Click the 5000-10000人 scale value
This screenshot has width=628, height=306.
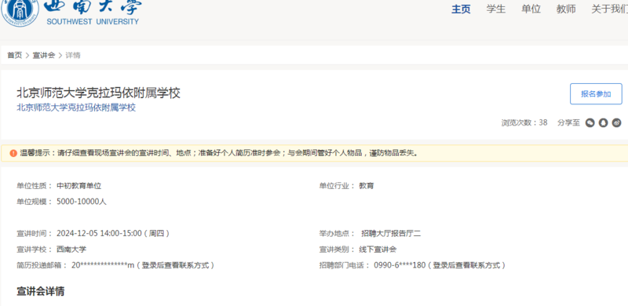tap(82, 202)
